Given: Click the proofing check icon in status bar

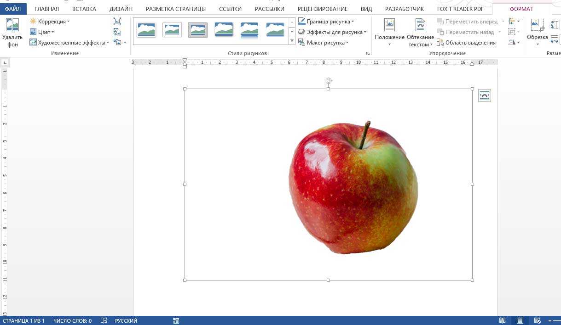Looking at the screenshot, I should [x=104, y=320].
